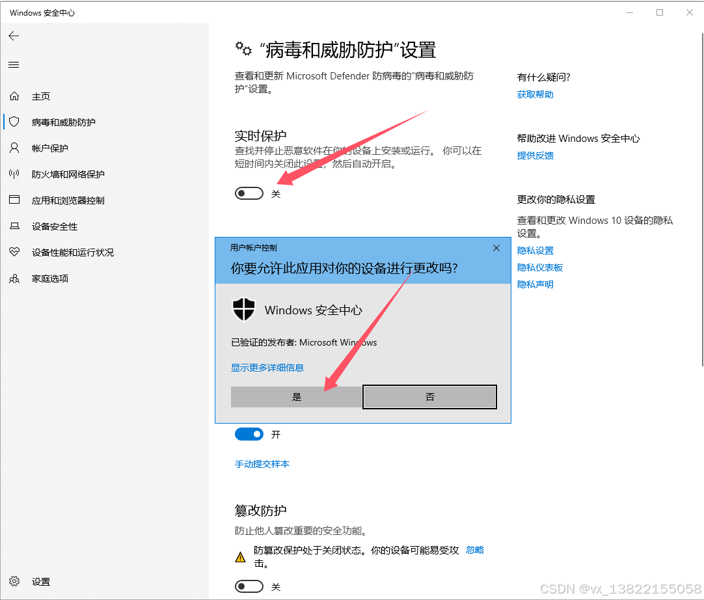Click the 否 button in UAC dialog
The width and height of the screenshot is (704, 600).
[429, 397]
